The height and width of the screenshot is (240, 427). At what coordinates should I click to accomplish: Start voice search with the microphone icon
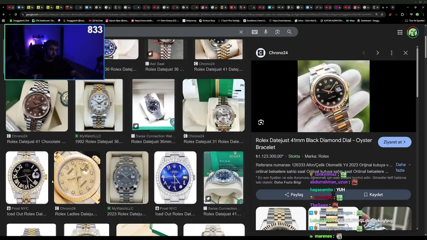click(266, 32)
